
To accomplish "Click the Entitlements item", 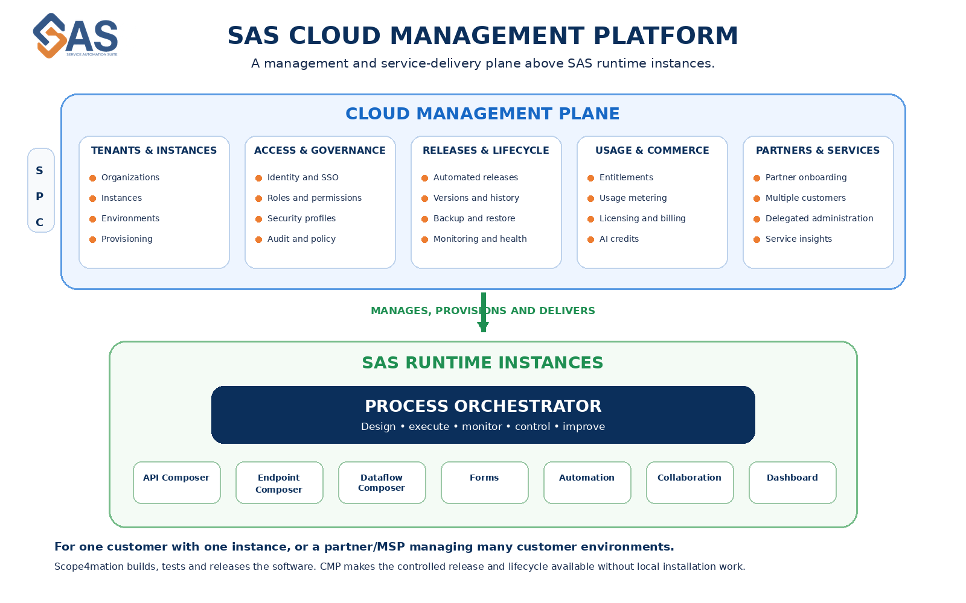I will [x=621, y=177].
